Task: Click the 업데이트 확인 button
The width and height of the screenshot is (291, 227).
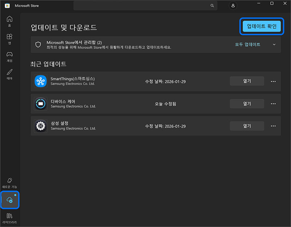Action: (262, 26)
